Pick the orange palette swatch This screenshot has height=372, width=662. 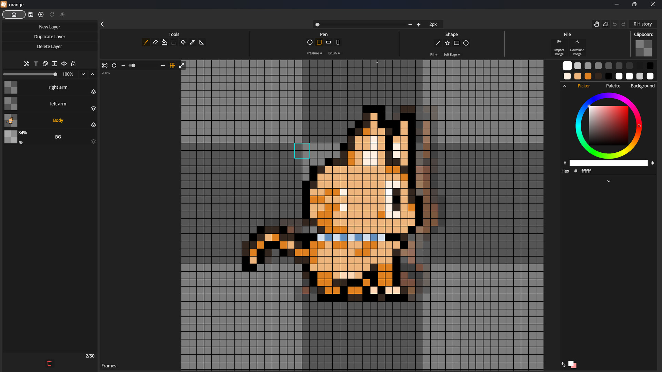click(x=588, y=76)
